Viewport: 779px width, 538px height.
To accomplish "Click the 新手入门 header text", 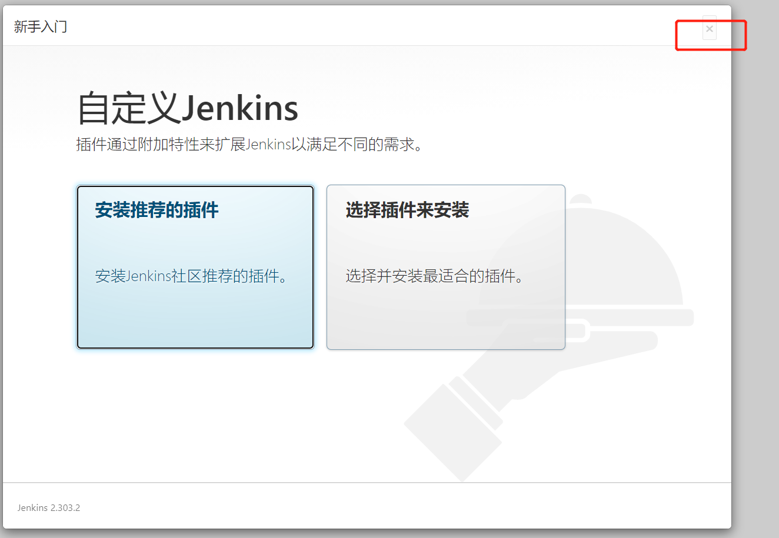I will [39, 26].
